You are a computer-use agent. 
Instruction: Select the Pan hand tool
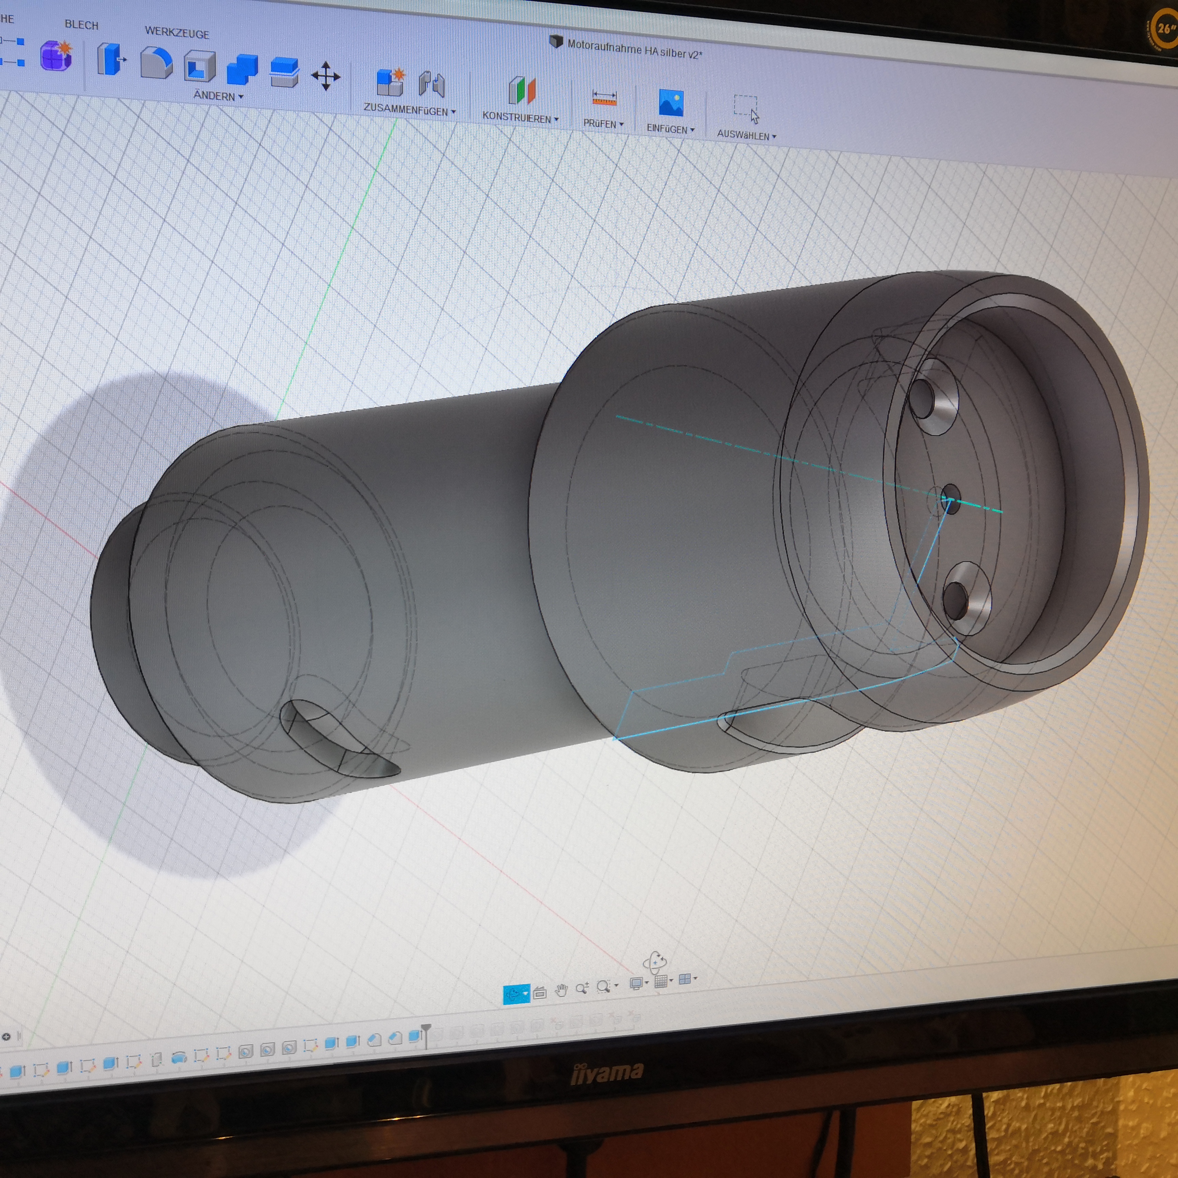(x=561, y=990)
